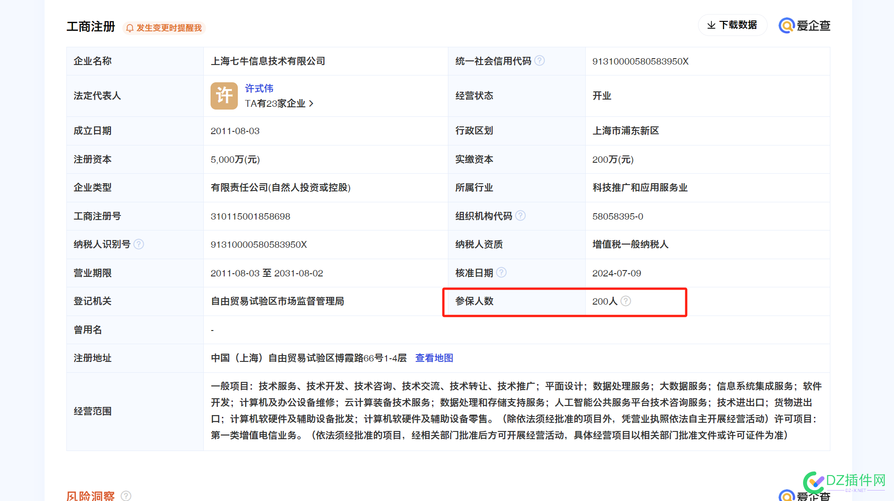The image size is (894, 501).
Task: Click help icon next to 200人
Action: (626, 301)
